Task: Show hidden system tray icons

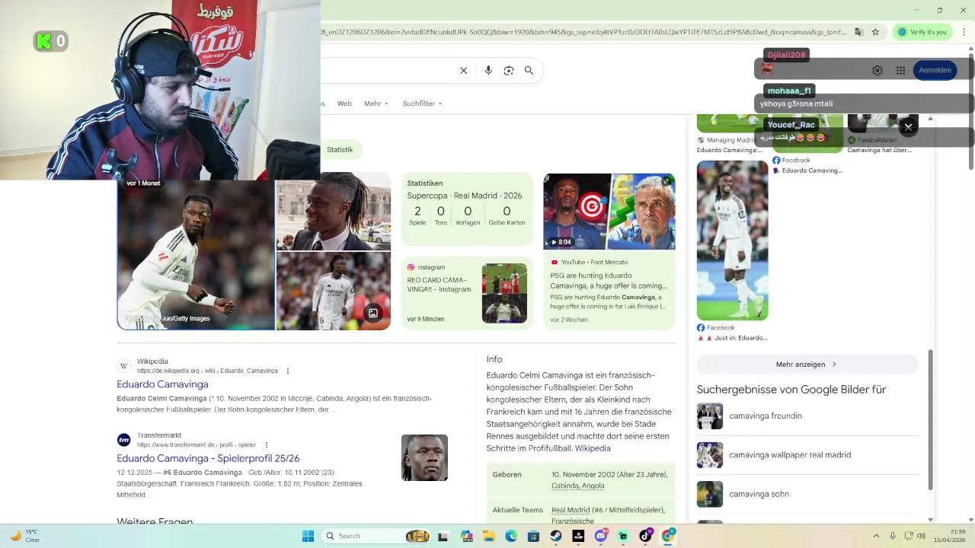Action: [x=876, y=536]
